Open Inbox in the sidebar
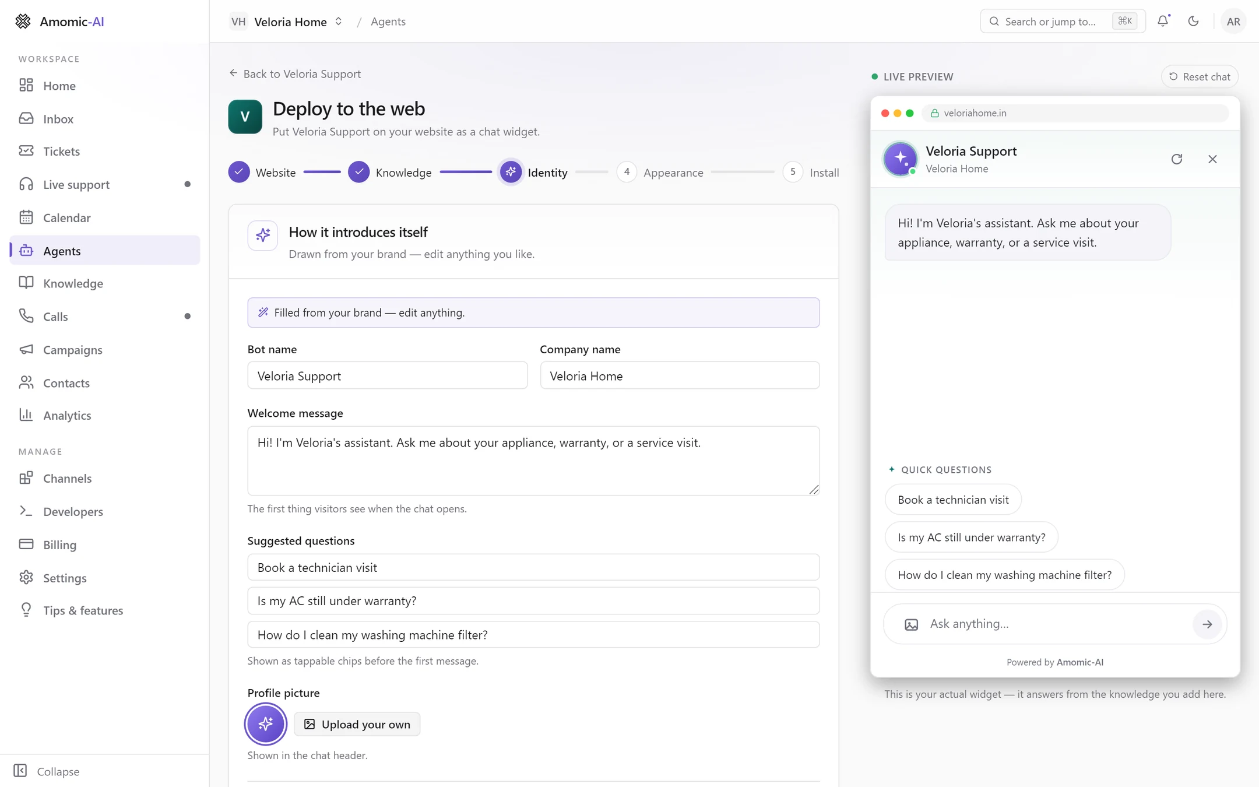This screenshot has height=787, width=1259. point(105,118)
